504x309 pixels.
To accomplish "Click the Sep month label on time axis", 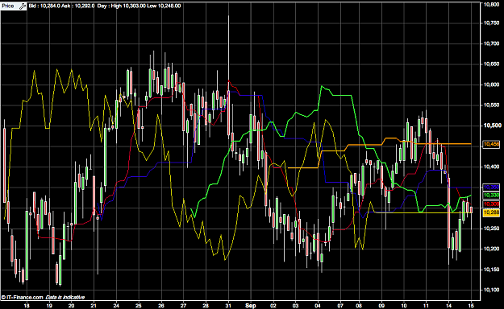I will pos(251,306).
